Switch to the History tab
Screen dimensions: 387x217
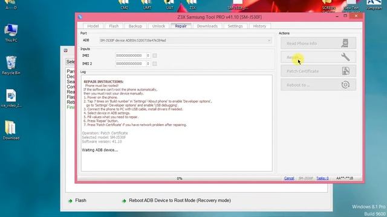(x=259, y=26)
